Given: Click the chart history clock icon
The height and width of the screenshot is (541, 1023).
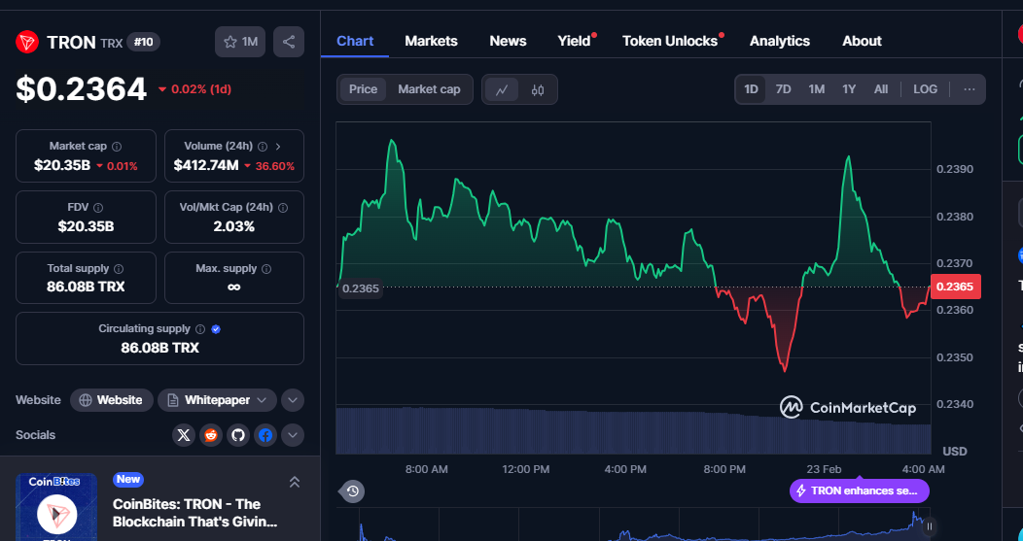Looking at the screenshot, I should pos(353,490).
